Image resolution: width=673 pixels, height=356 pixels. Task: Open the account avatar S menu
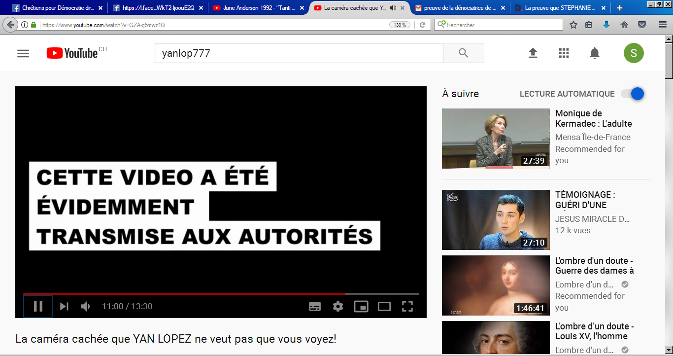pyautogui.click(x=634, y=53)
